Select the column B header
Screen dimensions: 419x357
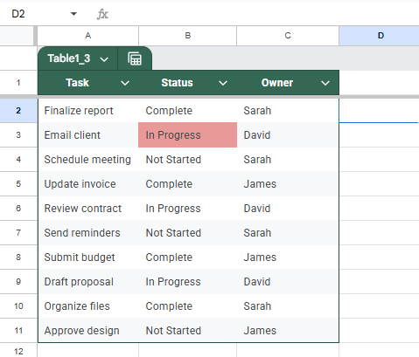[188, 36]
